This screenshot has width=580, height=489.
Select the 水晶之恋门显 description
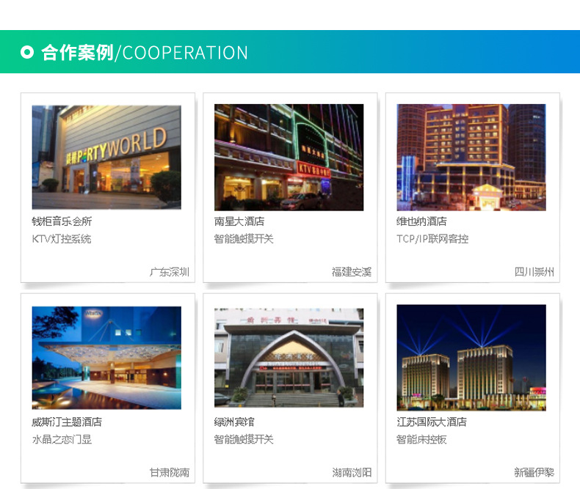[x=62, y=440]
